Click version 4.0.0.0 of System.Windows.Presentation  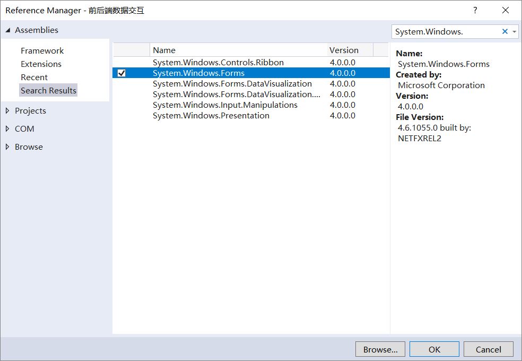[x=343, y=116]
